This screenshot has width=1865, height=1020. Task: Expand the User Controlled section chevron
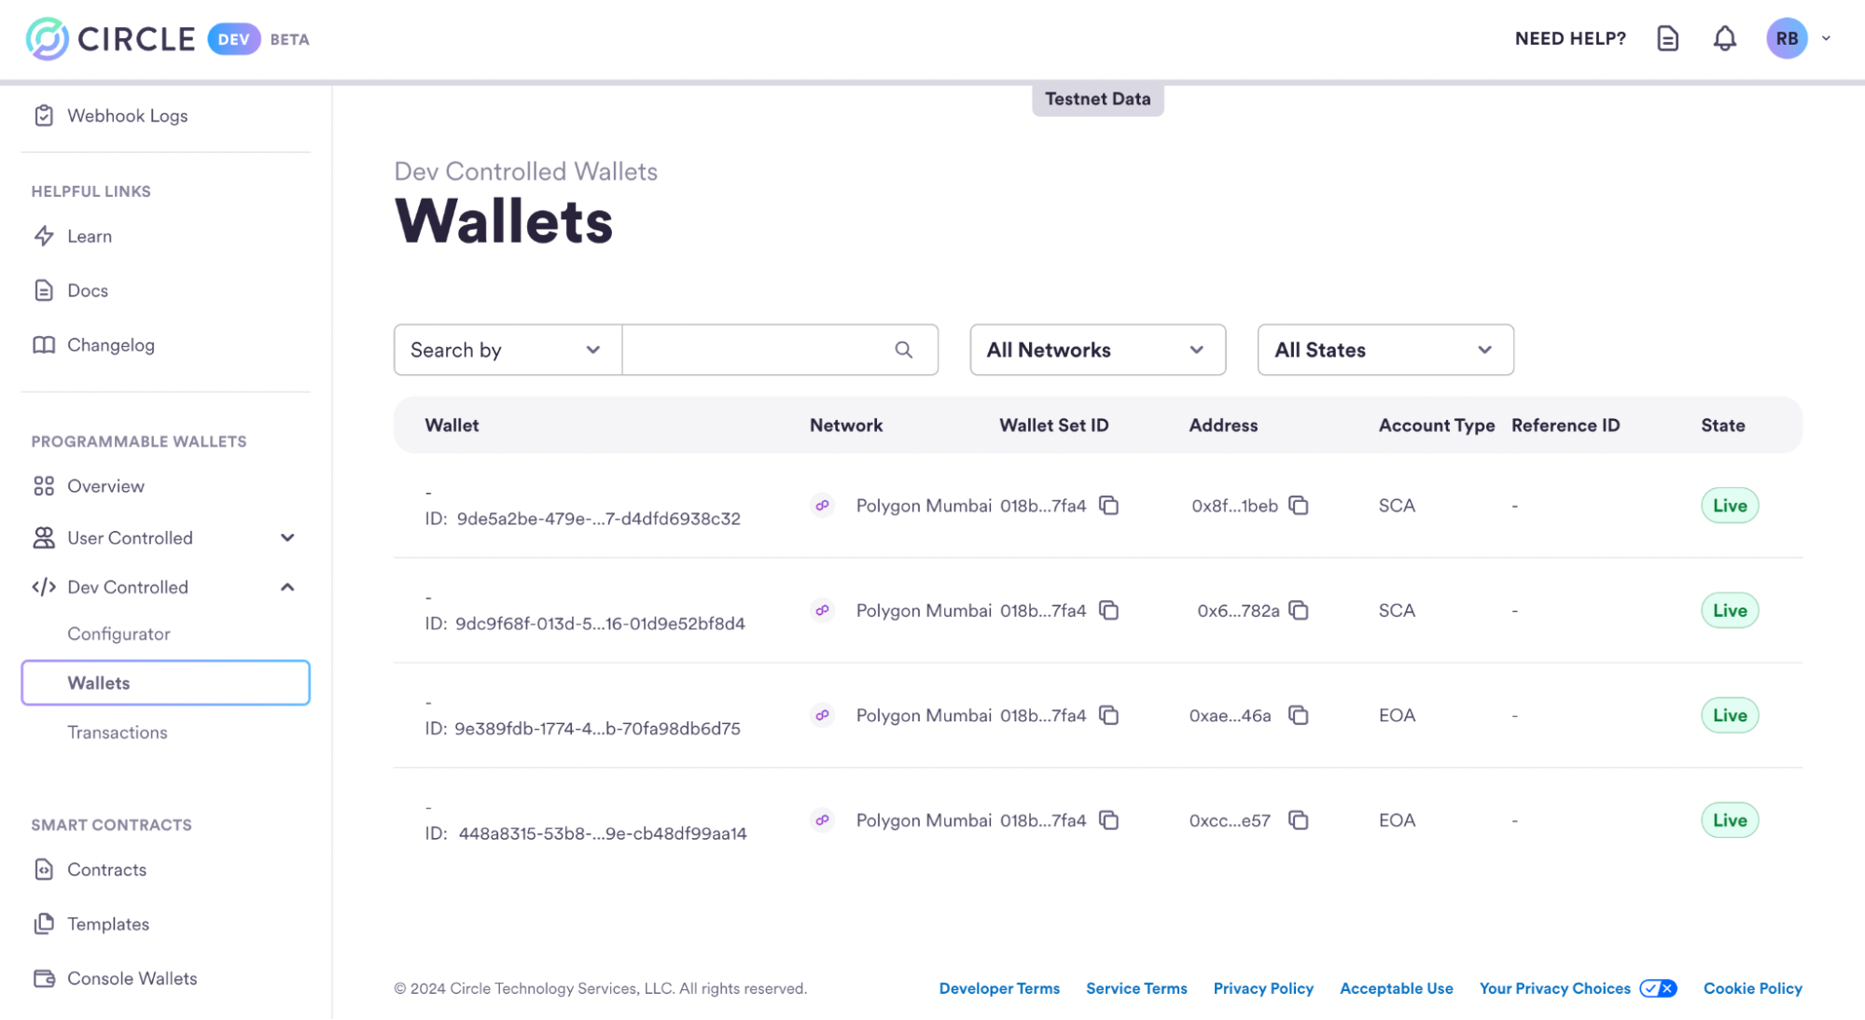click(x=287, y=538)
